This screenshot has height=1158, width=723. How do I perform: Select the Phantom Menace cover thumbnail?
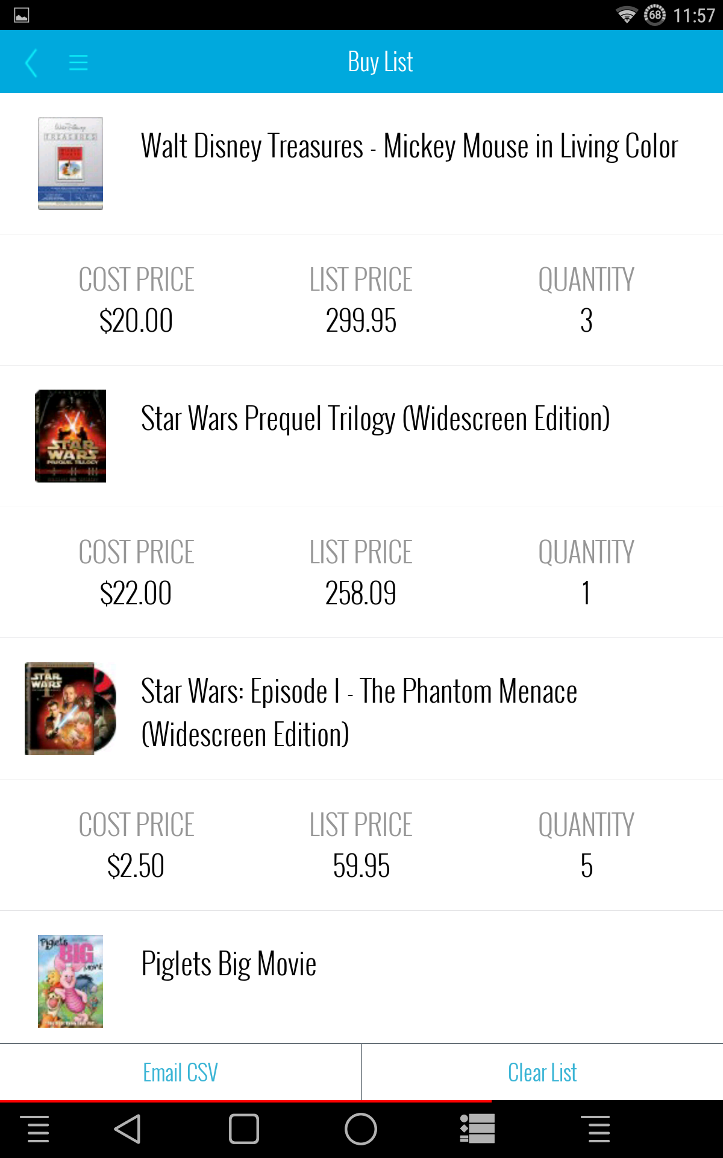70,709
